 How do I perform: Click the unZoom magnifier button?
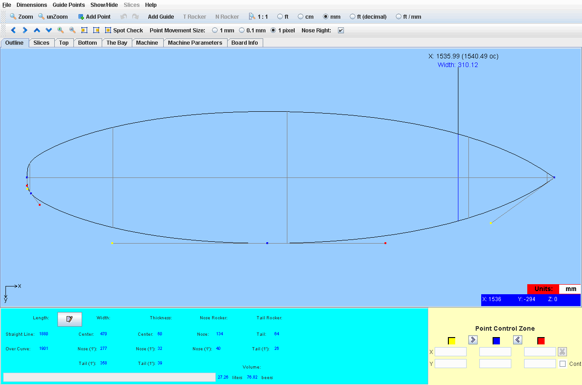tap(53, 17)
